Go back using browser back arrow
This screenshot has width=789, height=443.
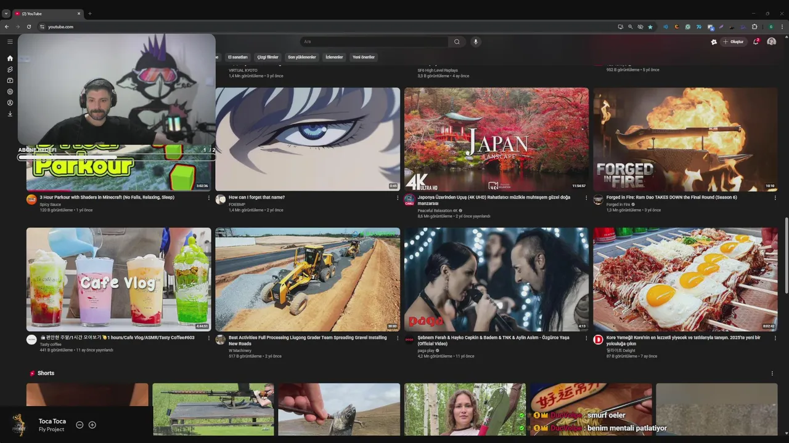pyautogui.click(x=7, y=27)
